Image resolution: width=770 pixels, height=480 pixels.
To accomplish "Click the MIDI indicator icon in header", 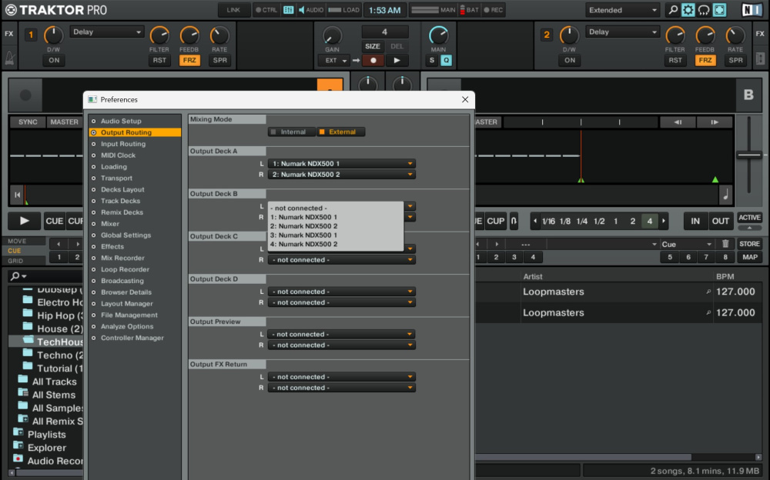I will click(x=288, y=10).
